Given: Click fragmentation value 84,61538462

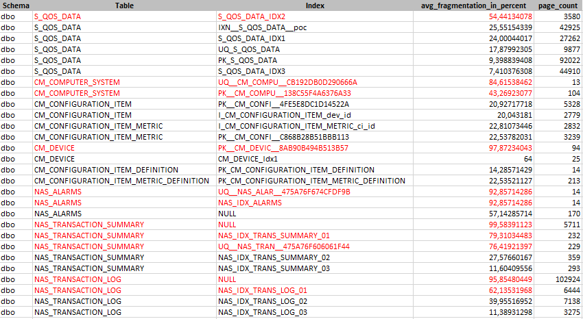Looking at the screenshot, I should click(x=473, y=82).
